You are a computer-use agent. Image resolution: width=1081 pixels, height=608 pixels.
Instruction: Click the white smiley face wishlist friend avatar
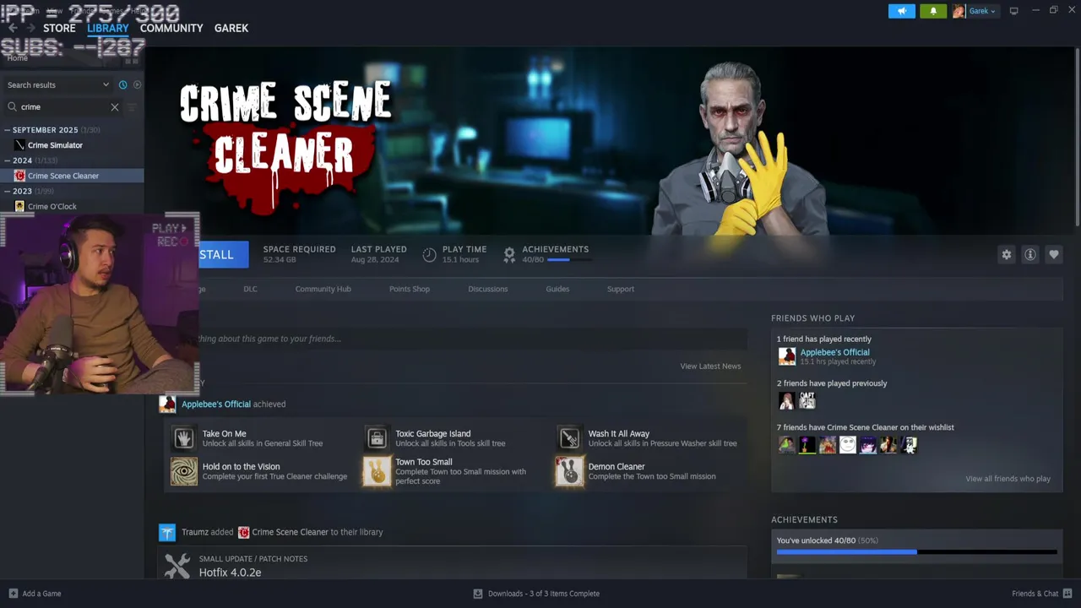(x=848, y=445)
